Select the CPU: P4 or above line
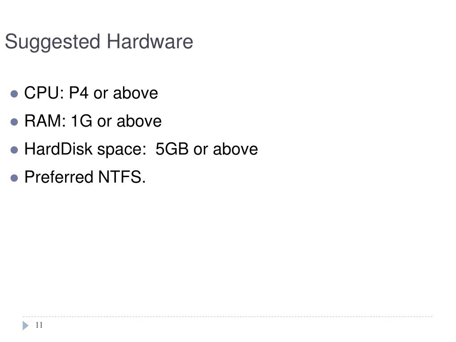The width and height of the screenshot is (456, 342). point(91,93)
